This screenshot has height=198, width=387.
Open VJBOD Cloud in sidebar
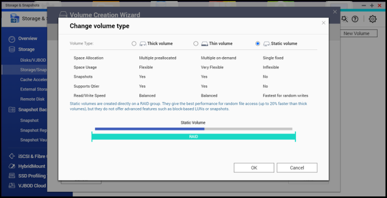coord(32,186)
